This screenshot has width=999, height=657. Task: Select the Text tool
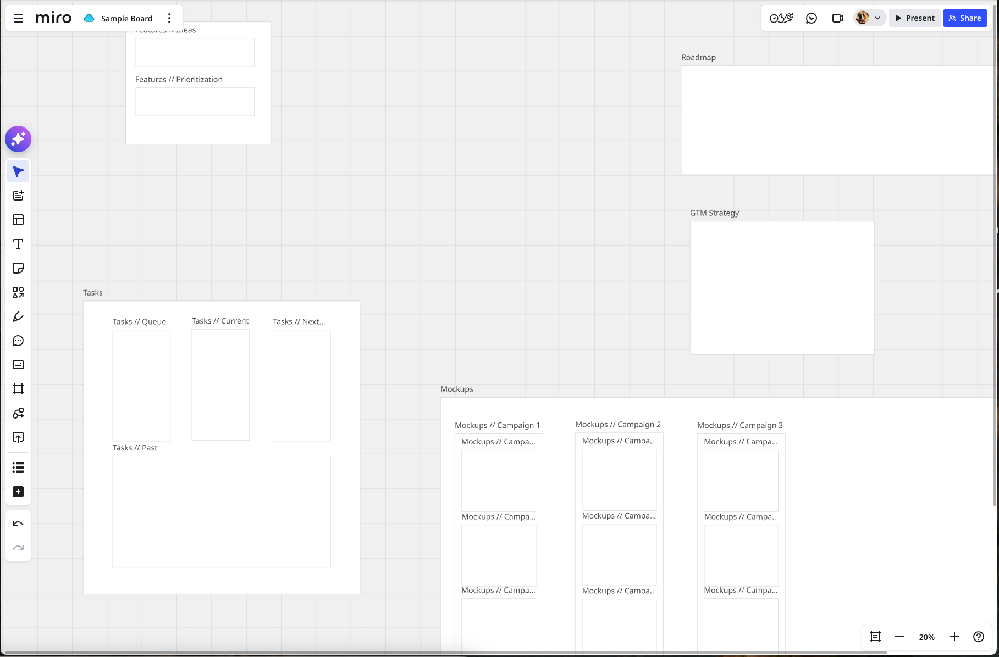pyautogui.click(x=18, y=244)
